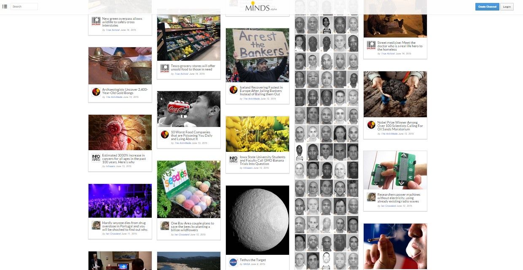The width and height of the screenshot is (523, 270).
Task: Click Ian Crossland avatar on radio waves post
Action: tap(371, 197)
